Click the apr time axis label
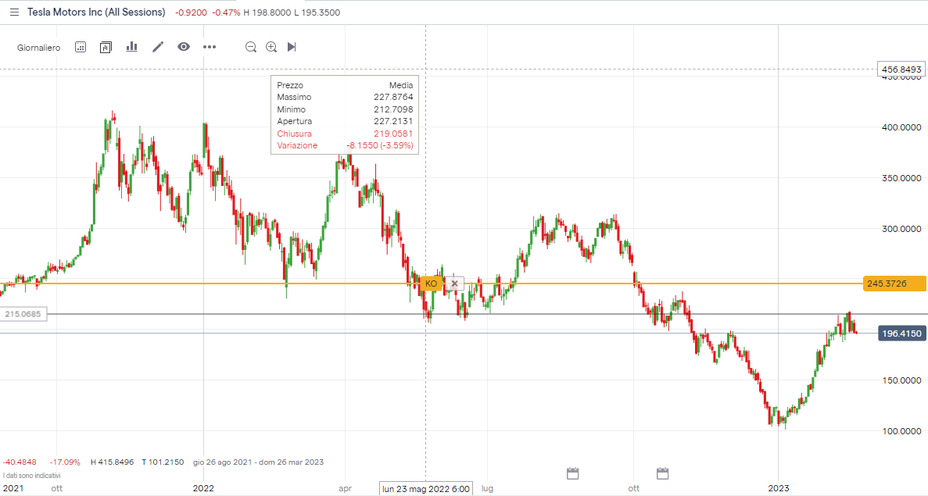This screenshot has width=928, height=496. (x=345, y=488)
